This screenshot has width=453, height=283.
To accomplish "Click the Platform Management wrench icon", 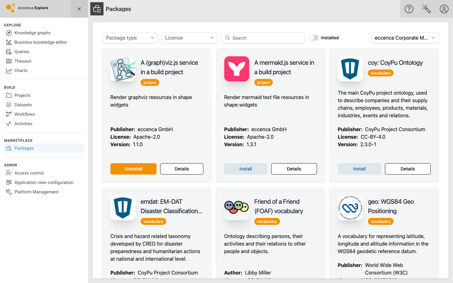I will click(9, 192).
